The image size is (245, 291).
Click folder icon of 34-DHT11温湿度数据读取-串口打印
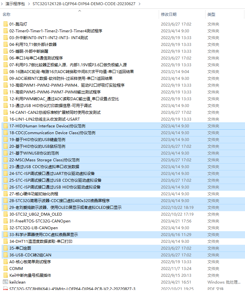pyautogui.click(x=5, y=242)
